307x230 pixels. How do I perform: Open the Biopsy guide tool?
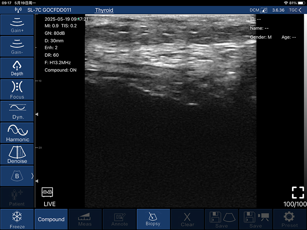pyautogui.click(x=153, y=219)
